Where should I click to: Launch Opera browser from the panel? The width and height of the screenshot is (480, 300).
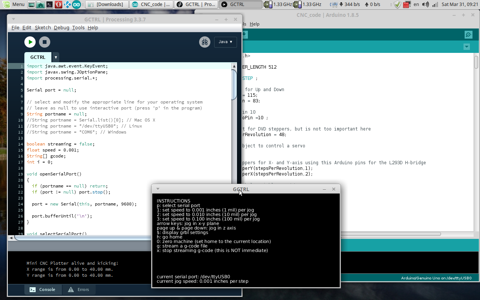click(x=58, y=4)
